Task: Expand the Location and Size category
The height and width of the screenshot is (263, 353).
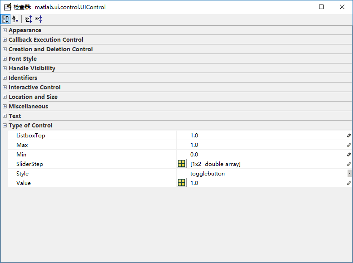Action: 5,97
